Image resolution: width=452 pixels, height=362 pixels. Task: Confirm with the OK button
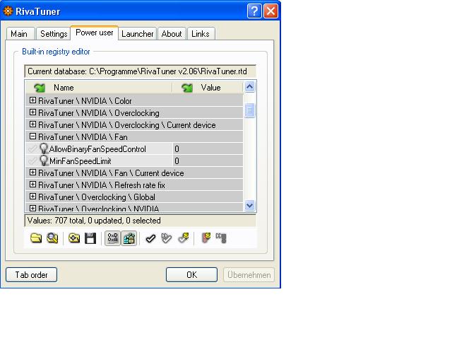tap(191, 275)
